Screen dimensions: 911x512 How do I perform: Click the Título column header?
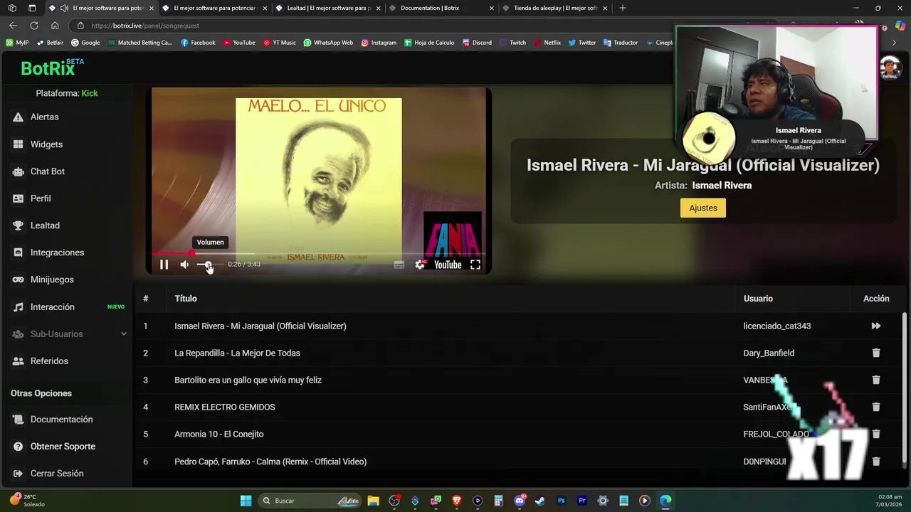(x=186, y=299)
